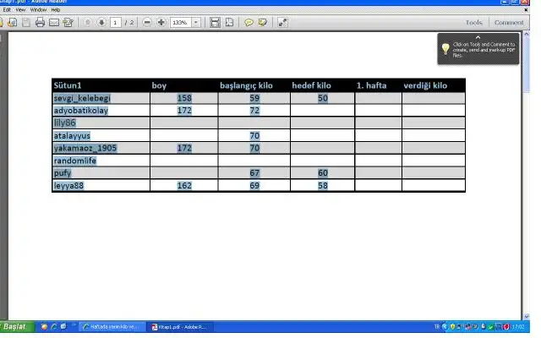This screenshot has height=338, width=541.
Task: Click the zoom in plus button
Action: tap(160, 22)
